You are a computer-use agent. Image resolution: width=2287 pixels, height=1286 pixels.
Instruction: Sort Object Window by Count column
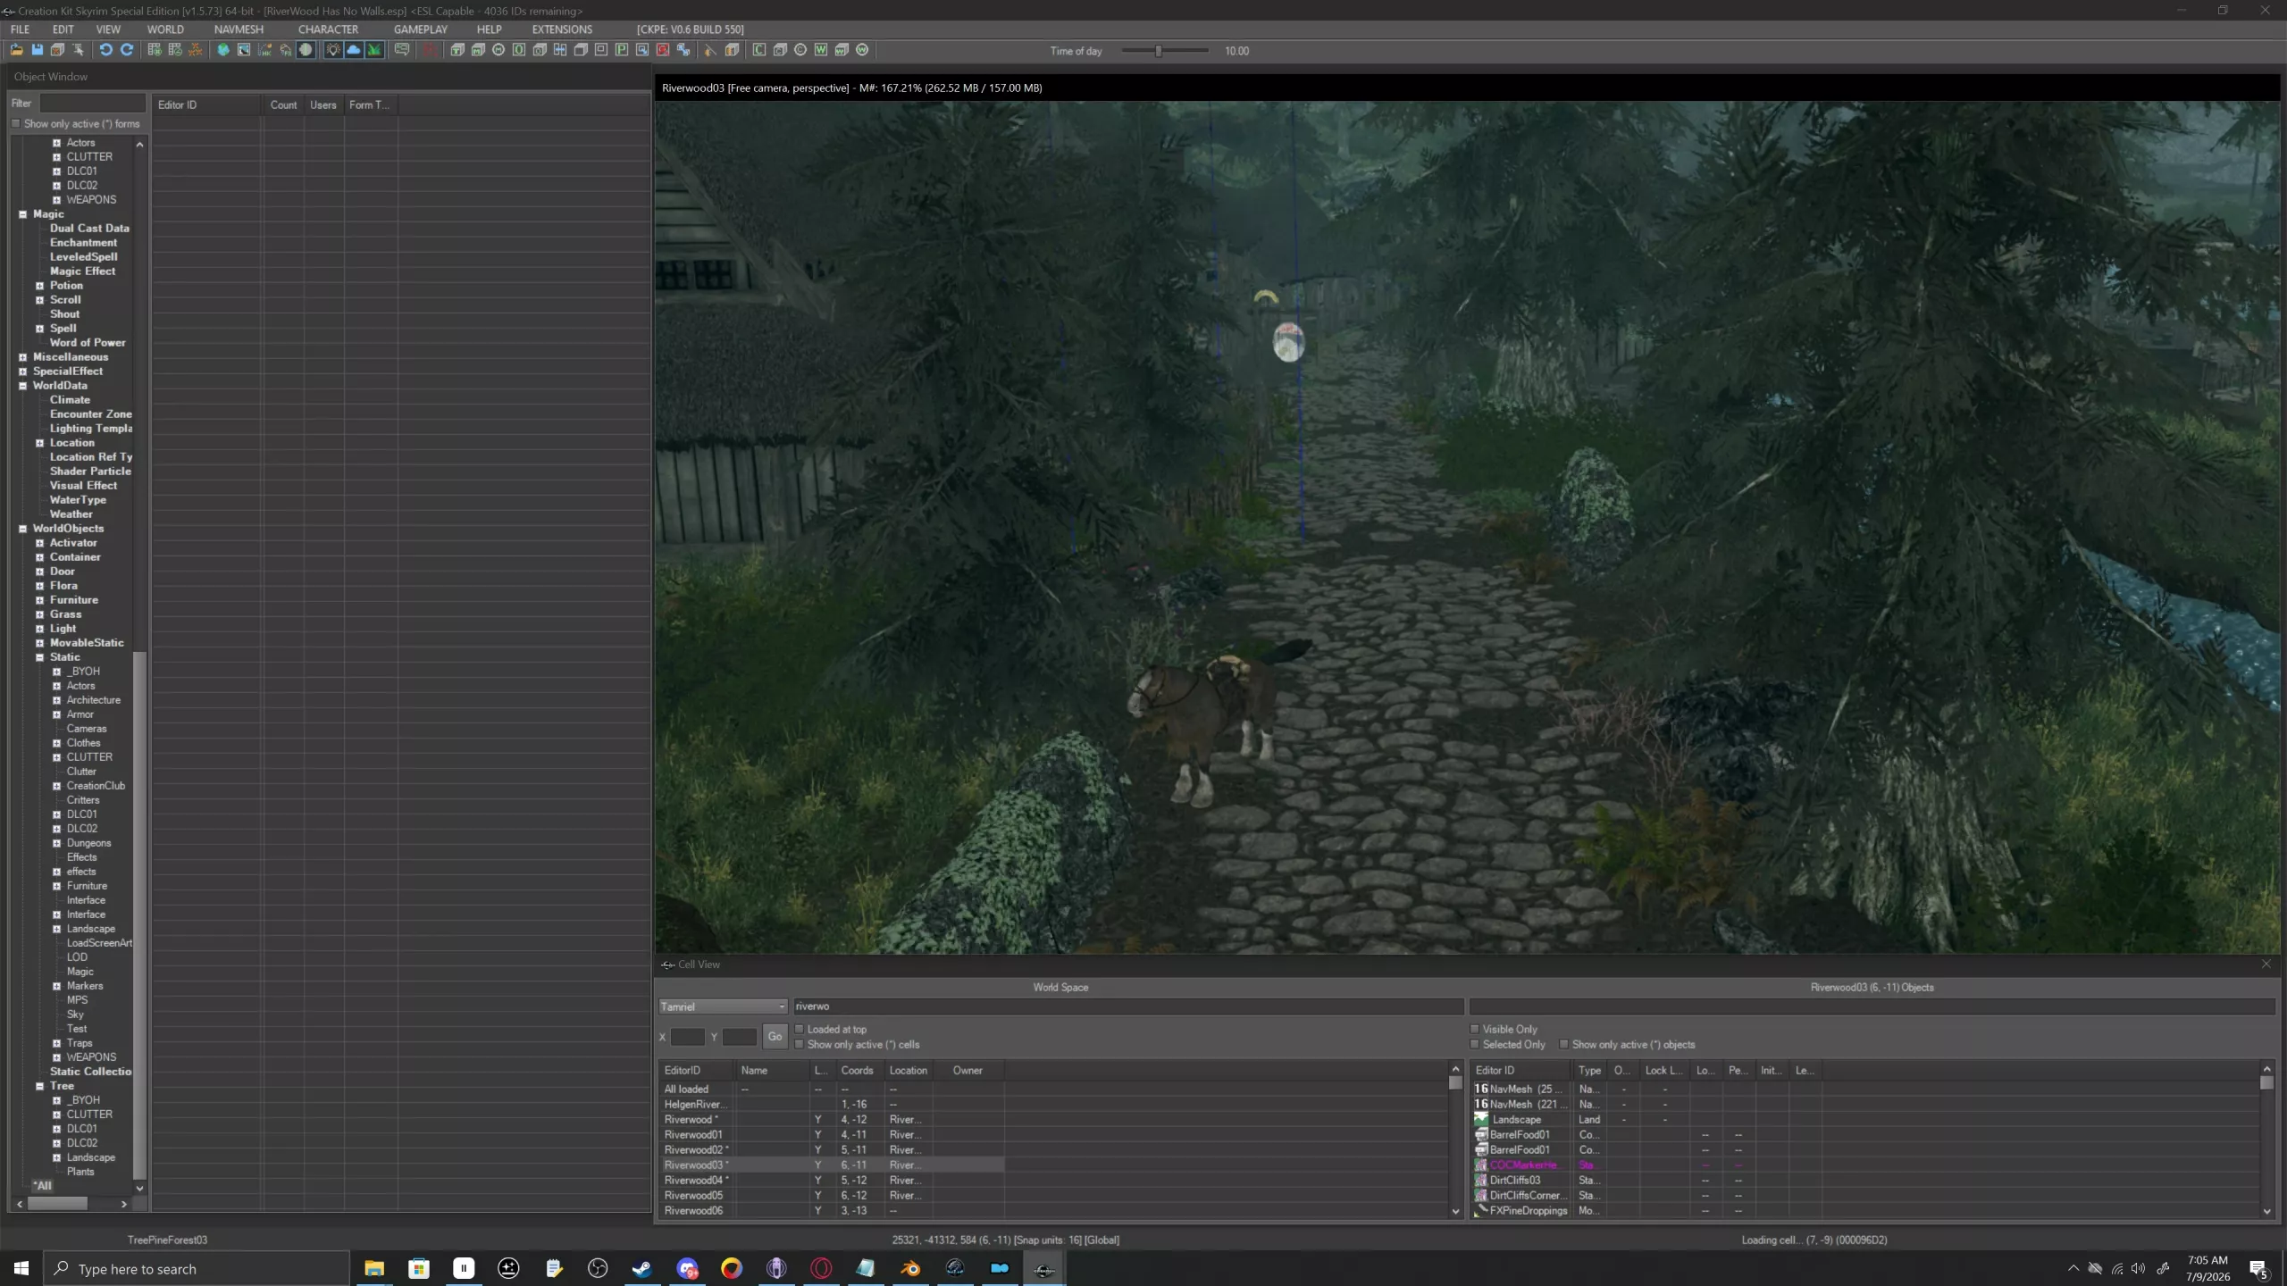(283, 104)
